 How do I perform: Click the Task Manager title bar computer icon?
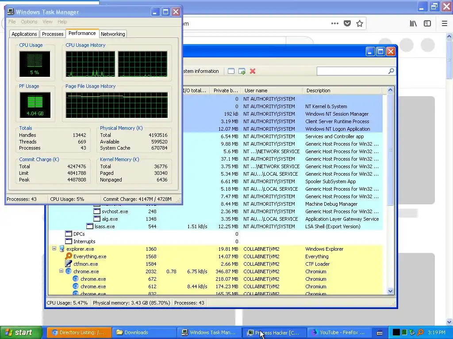click(x=11, y=12)
